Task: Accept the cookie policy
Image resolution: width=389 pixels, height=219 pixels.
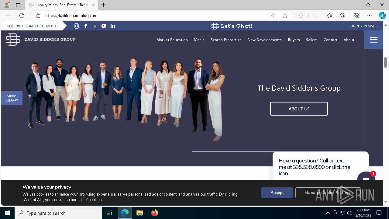Action: [x=277, y=193]
